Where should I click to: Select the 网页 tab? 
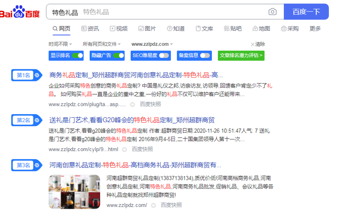pos(61,29)
